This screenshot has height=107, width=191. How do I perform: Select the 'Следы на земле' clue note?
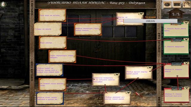(48, 29)
